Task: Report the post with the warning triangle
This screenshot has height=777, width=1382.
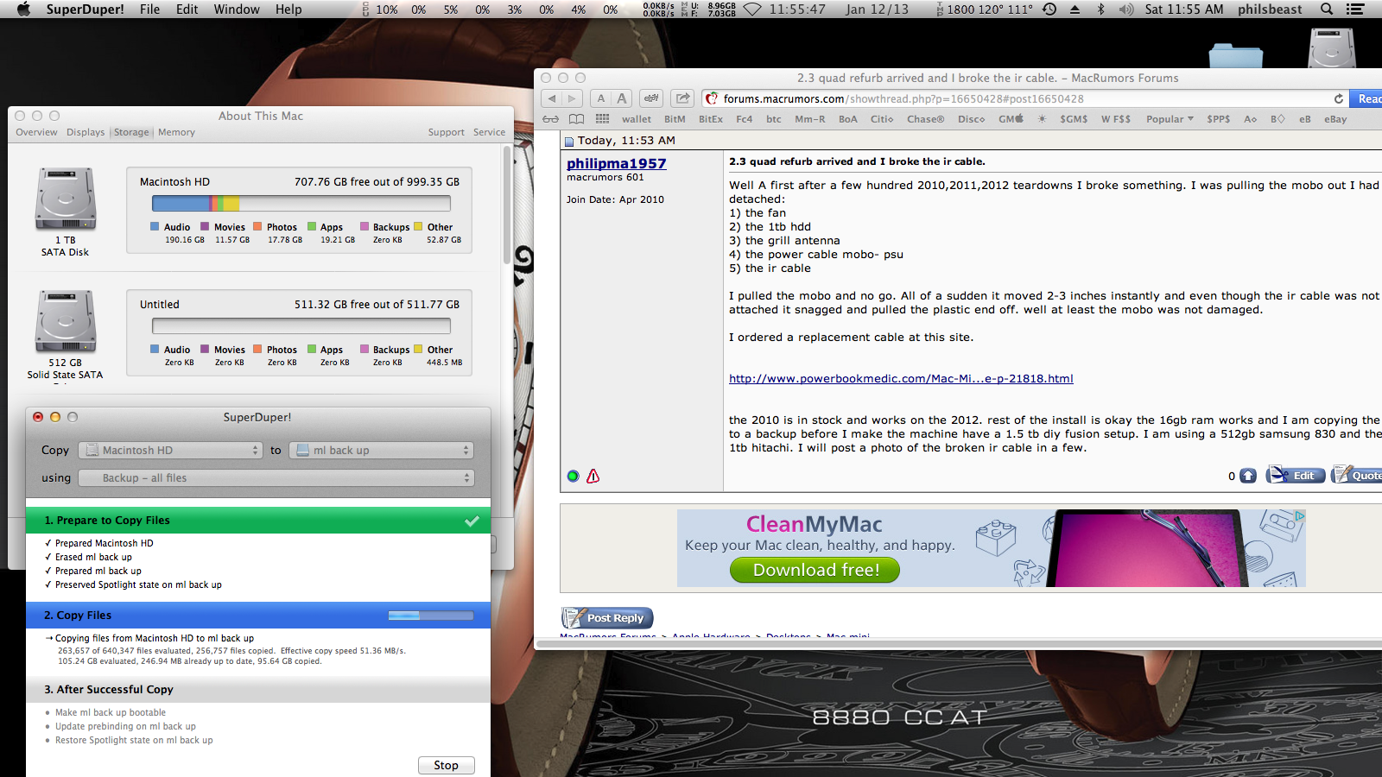Action: tap(593, 476)
